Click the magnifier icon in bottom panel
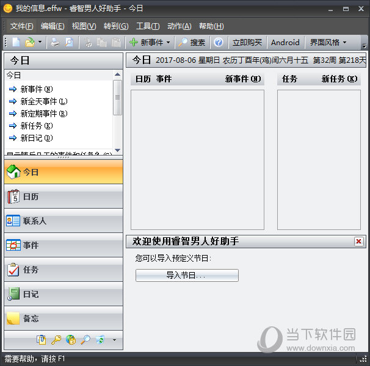Image resolution: width=370 pixels, height=366 pixels. (85, 340)
